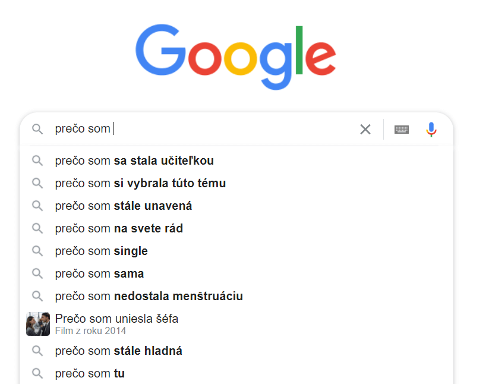
Task: Click the Google logo
Action: click(x=236, y=57)
